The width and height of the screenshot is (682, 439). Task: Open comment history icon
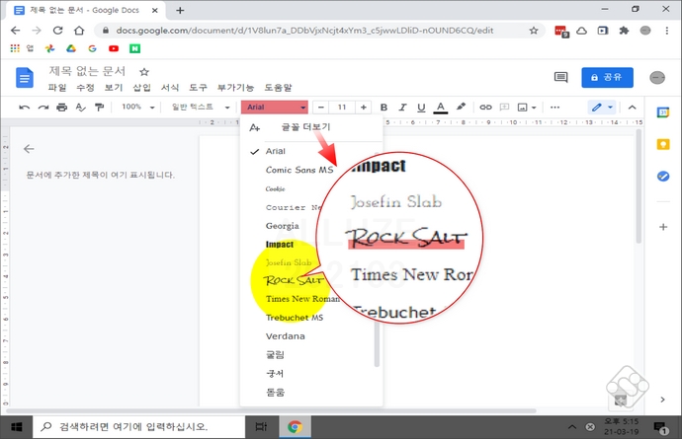(x=561, y=77)
